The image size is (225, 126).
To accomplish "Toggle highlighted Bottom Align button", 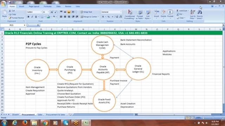I will (x=69, y=12).
